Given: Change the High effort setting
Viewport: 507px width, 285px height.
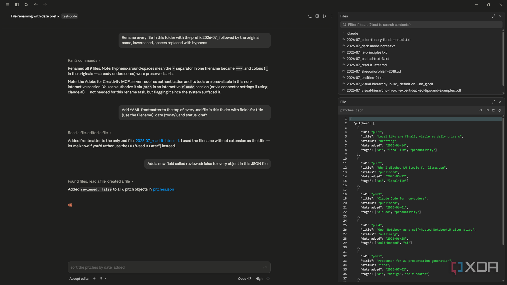Looking at the screenshot, I should click(259, 278).
